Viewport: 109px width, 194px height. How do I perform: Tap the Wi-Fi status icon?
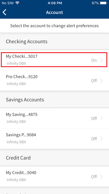pos(17,3)
